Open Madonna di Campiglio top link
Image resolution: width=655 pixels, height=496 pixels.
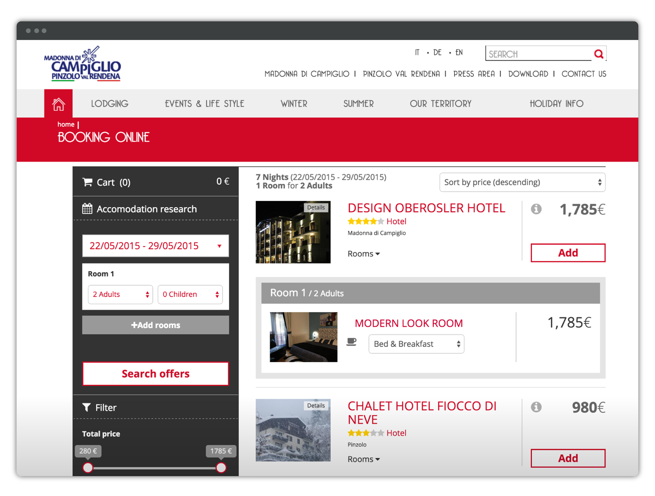pos(307,74)
